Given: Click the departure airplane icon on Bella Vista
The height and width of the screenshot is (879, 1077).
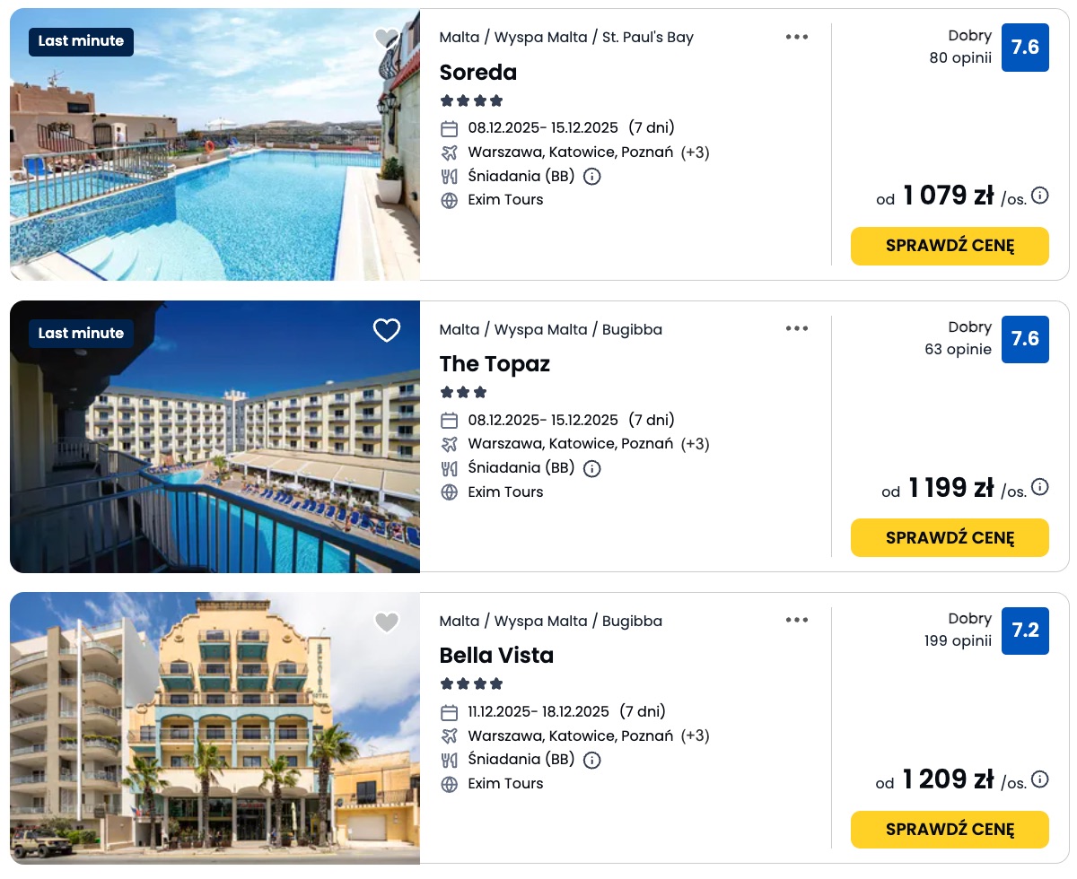Looking at the screenshot, I should click(x=450, y=735).
